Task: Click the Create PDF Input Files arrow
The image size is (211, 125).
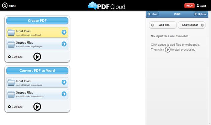Action: [x=64, y=32]
